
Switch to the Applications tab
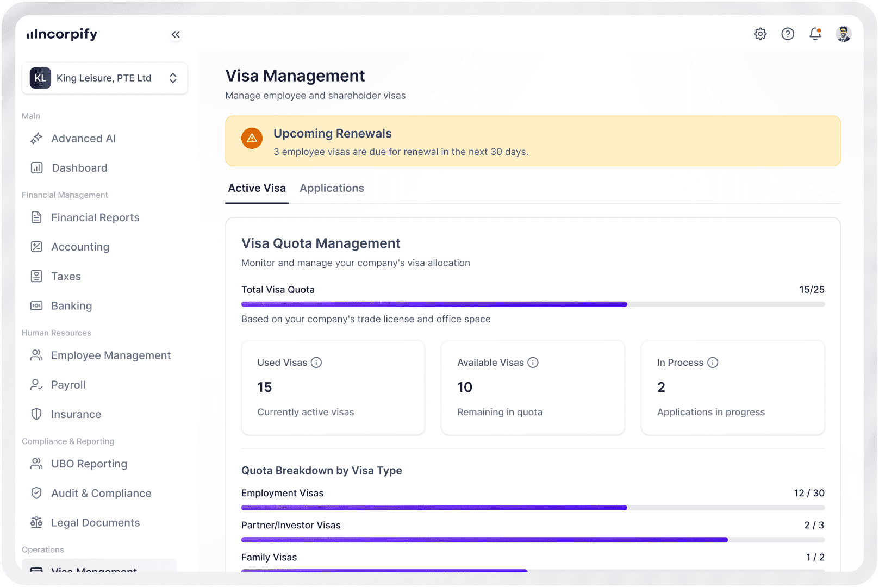pyautogui.click(x=332, y=188)
